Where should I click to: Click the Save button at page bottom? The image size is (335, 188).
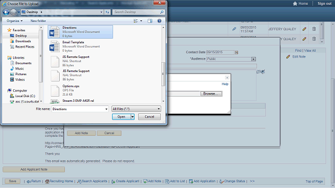pos(13,181)
